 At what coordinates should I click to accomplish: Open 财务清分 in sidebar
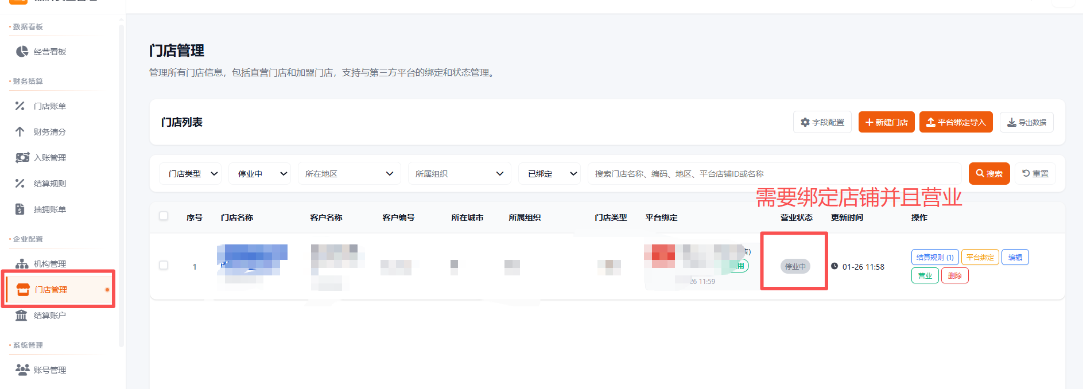tap(50, 132)
